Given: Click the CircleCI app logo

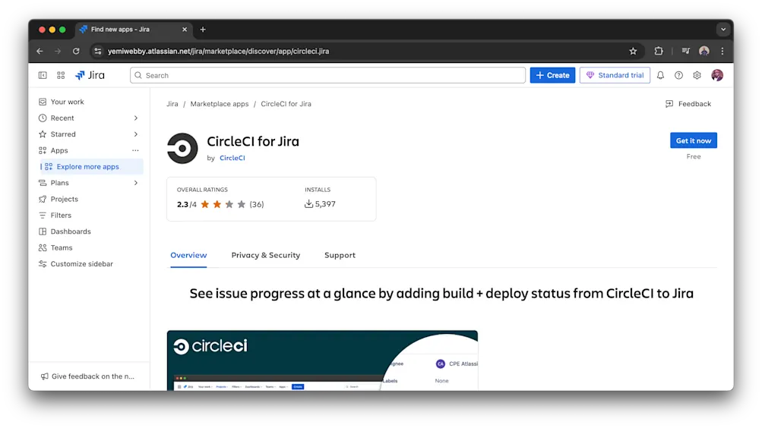Looking at the screenshot, I should (182, 148).
